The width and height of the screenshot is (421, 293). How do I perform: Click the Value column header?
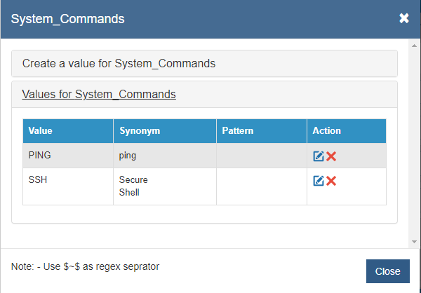pyautogui.click(x=40, y=131)
